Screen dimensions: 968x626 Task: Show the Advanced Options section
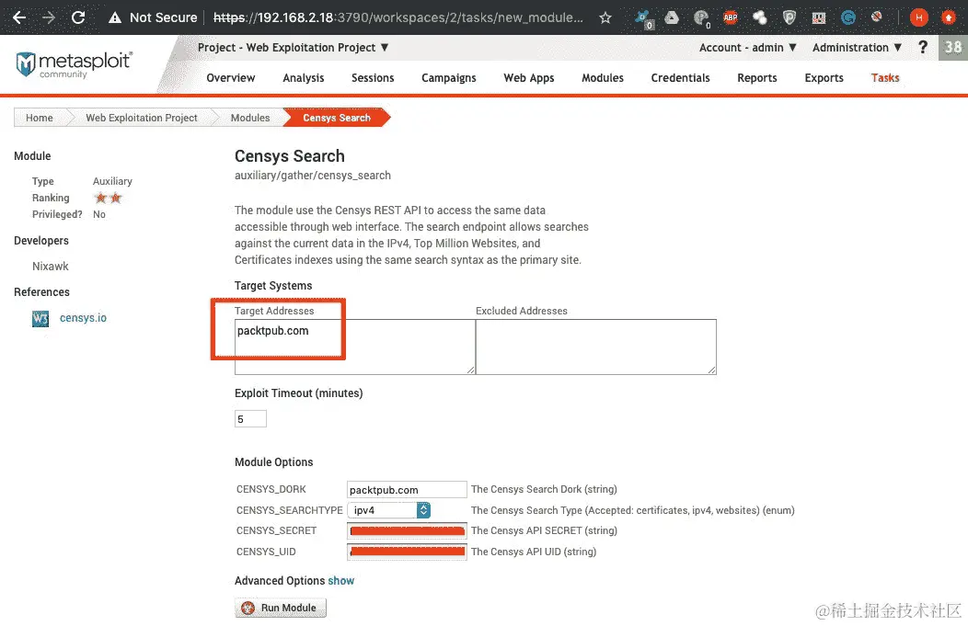[x=340, y=580]
